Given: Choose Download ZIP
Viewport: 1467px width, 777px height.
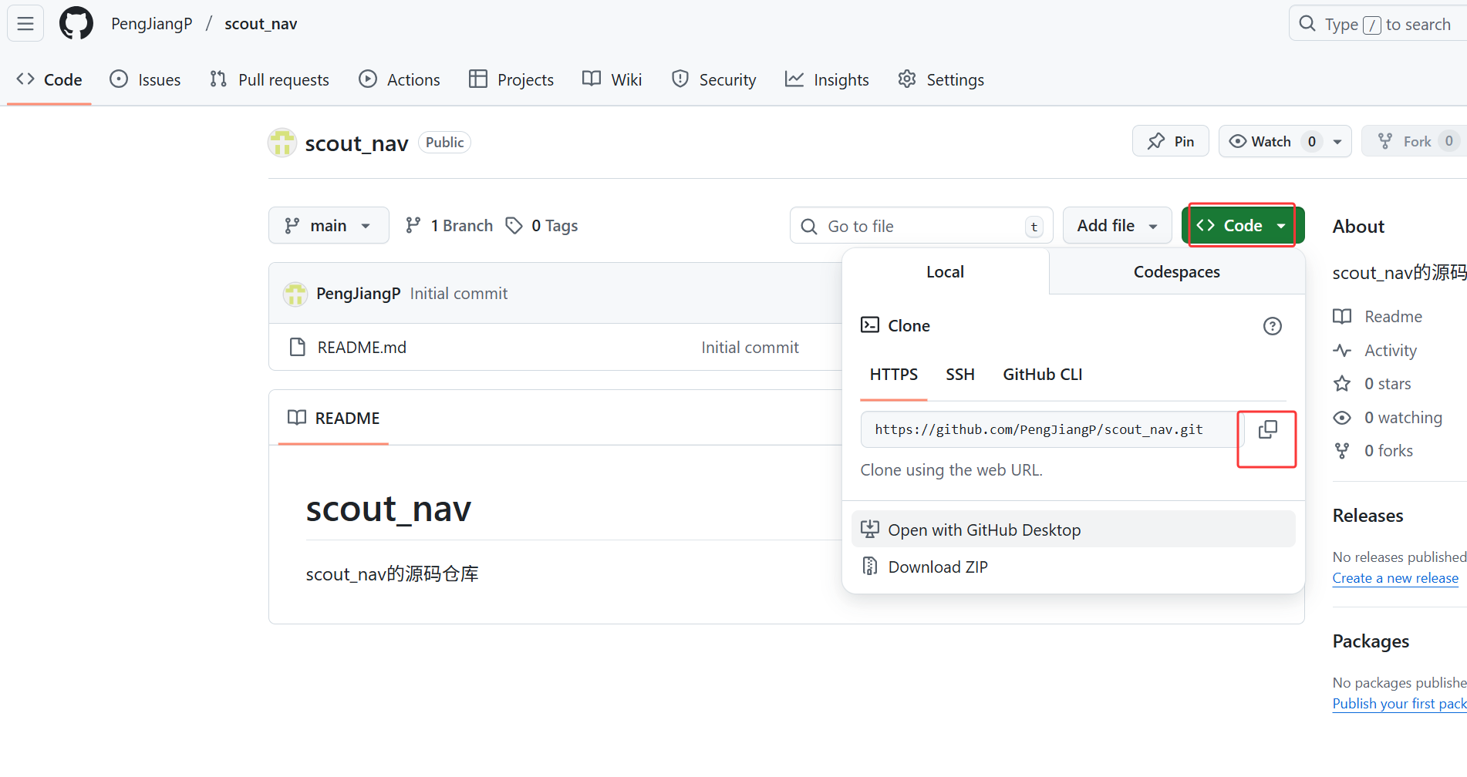Looking at the screenshot, I should 1073,567.
